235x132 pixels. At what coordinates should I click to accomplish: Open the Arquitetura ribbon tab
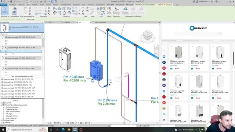(12, 5)
